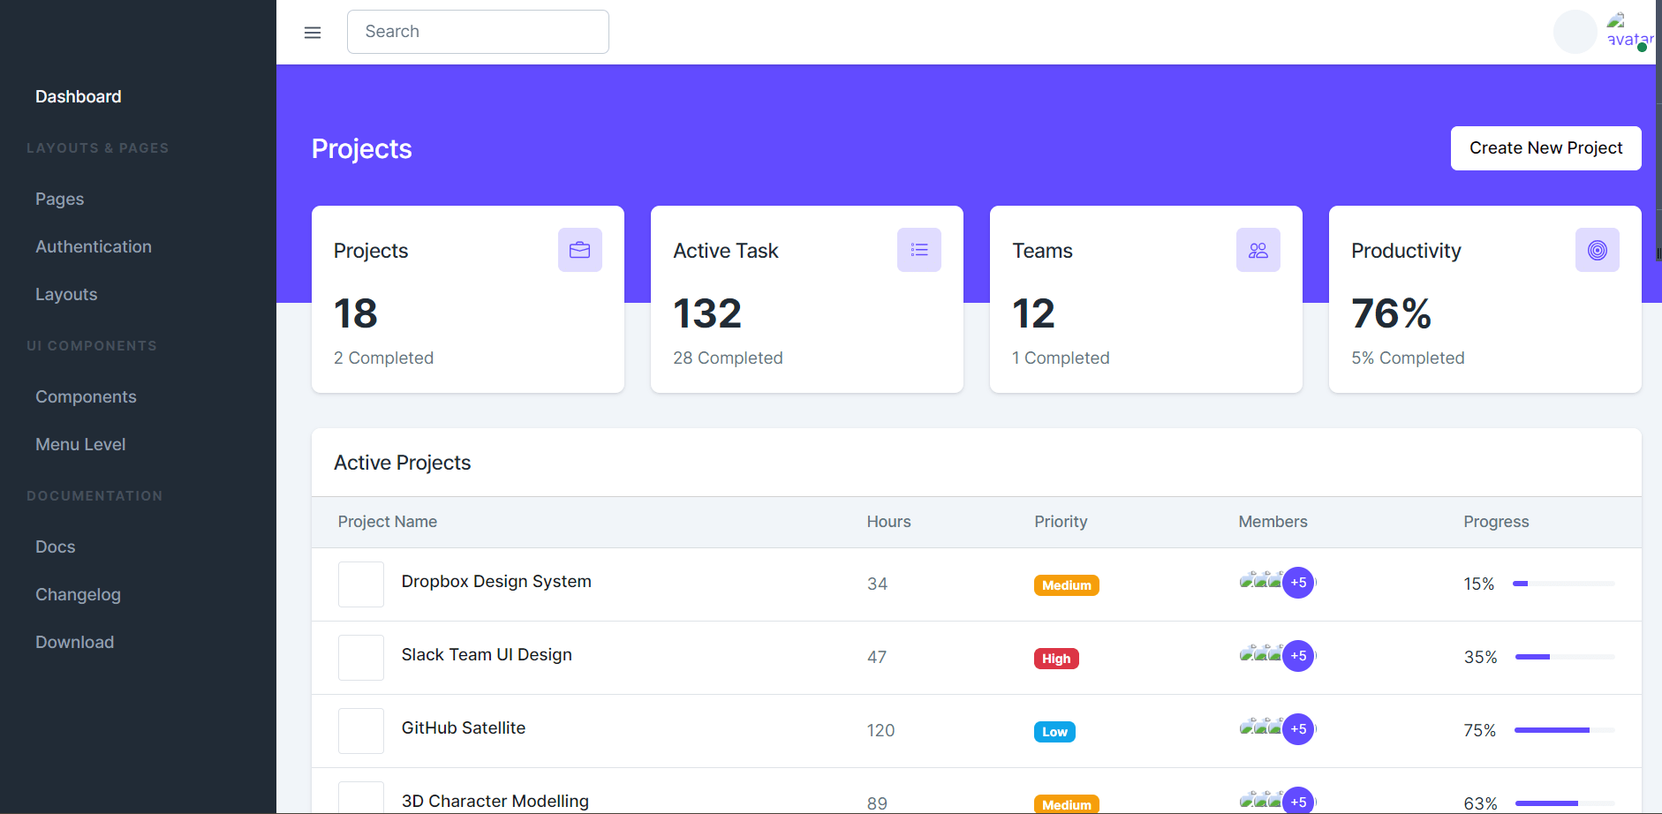Click the Priority column header
The height and width of the screenshot is (814, 1662).
(1061, 522)
